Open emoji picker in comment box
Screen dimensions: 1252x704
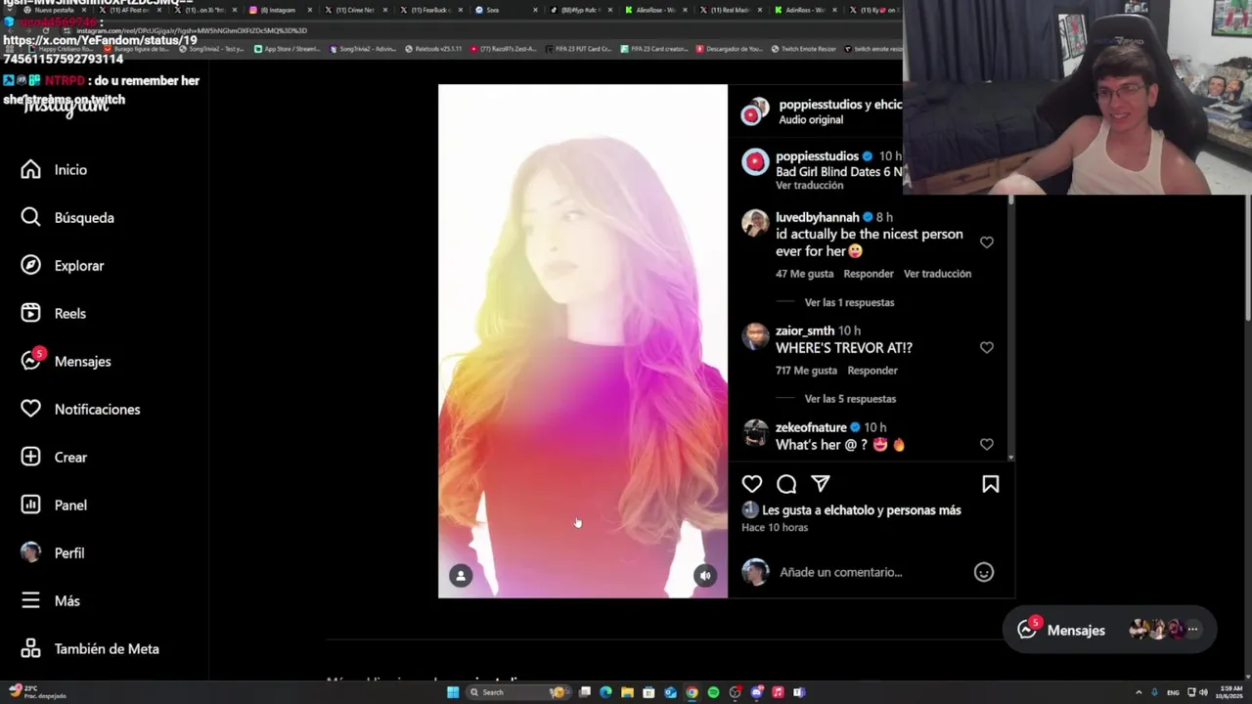coord(984,573)
